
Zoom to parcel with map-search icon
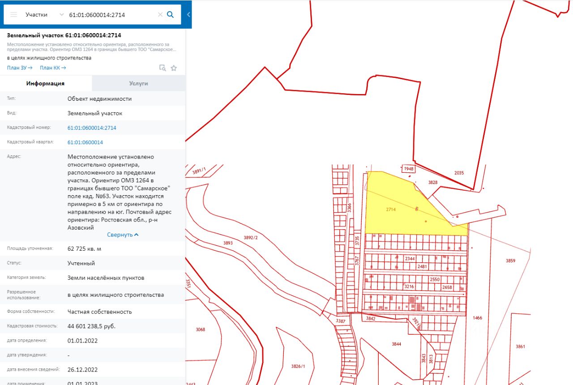tap(162, 68)
